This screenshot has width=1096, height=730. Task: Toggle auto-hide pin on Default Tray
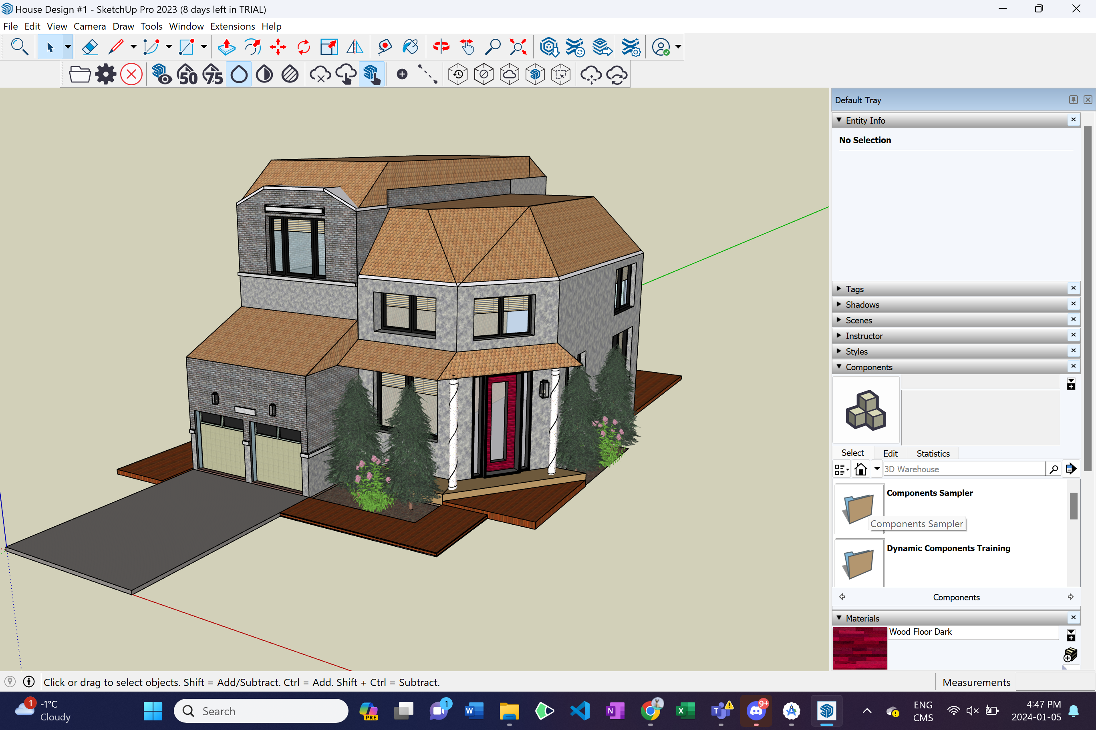pyautogui.click(x=1073, y=100)
